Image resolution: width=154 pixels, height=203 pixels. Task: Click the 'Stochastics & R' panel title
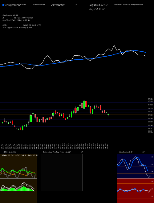pyautogui.click(x=126, y=152)
